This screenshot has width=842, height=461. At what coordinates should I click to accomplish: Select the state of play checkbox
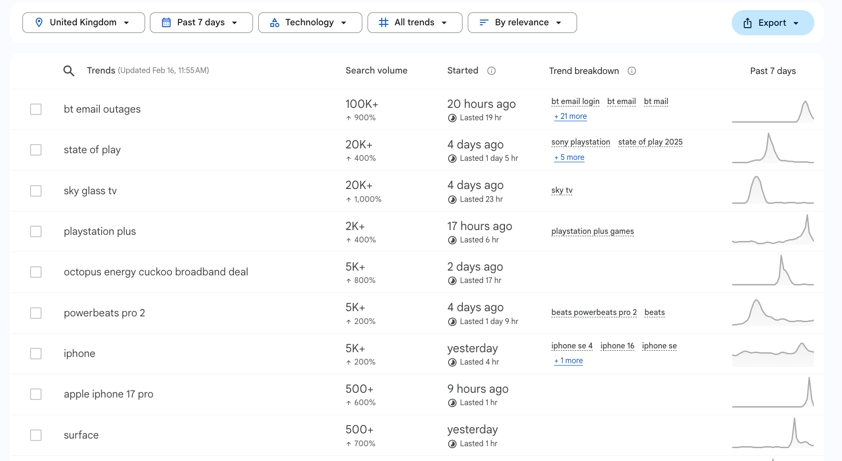coord(36,150)
